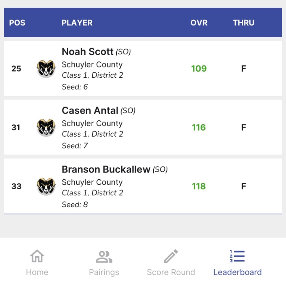Sort by the OVR column header

(199, 23)
